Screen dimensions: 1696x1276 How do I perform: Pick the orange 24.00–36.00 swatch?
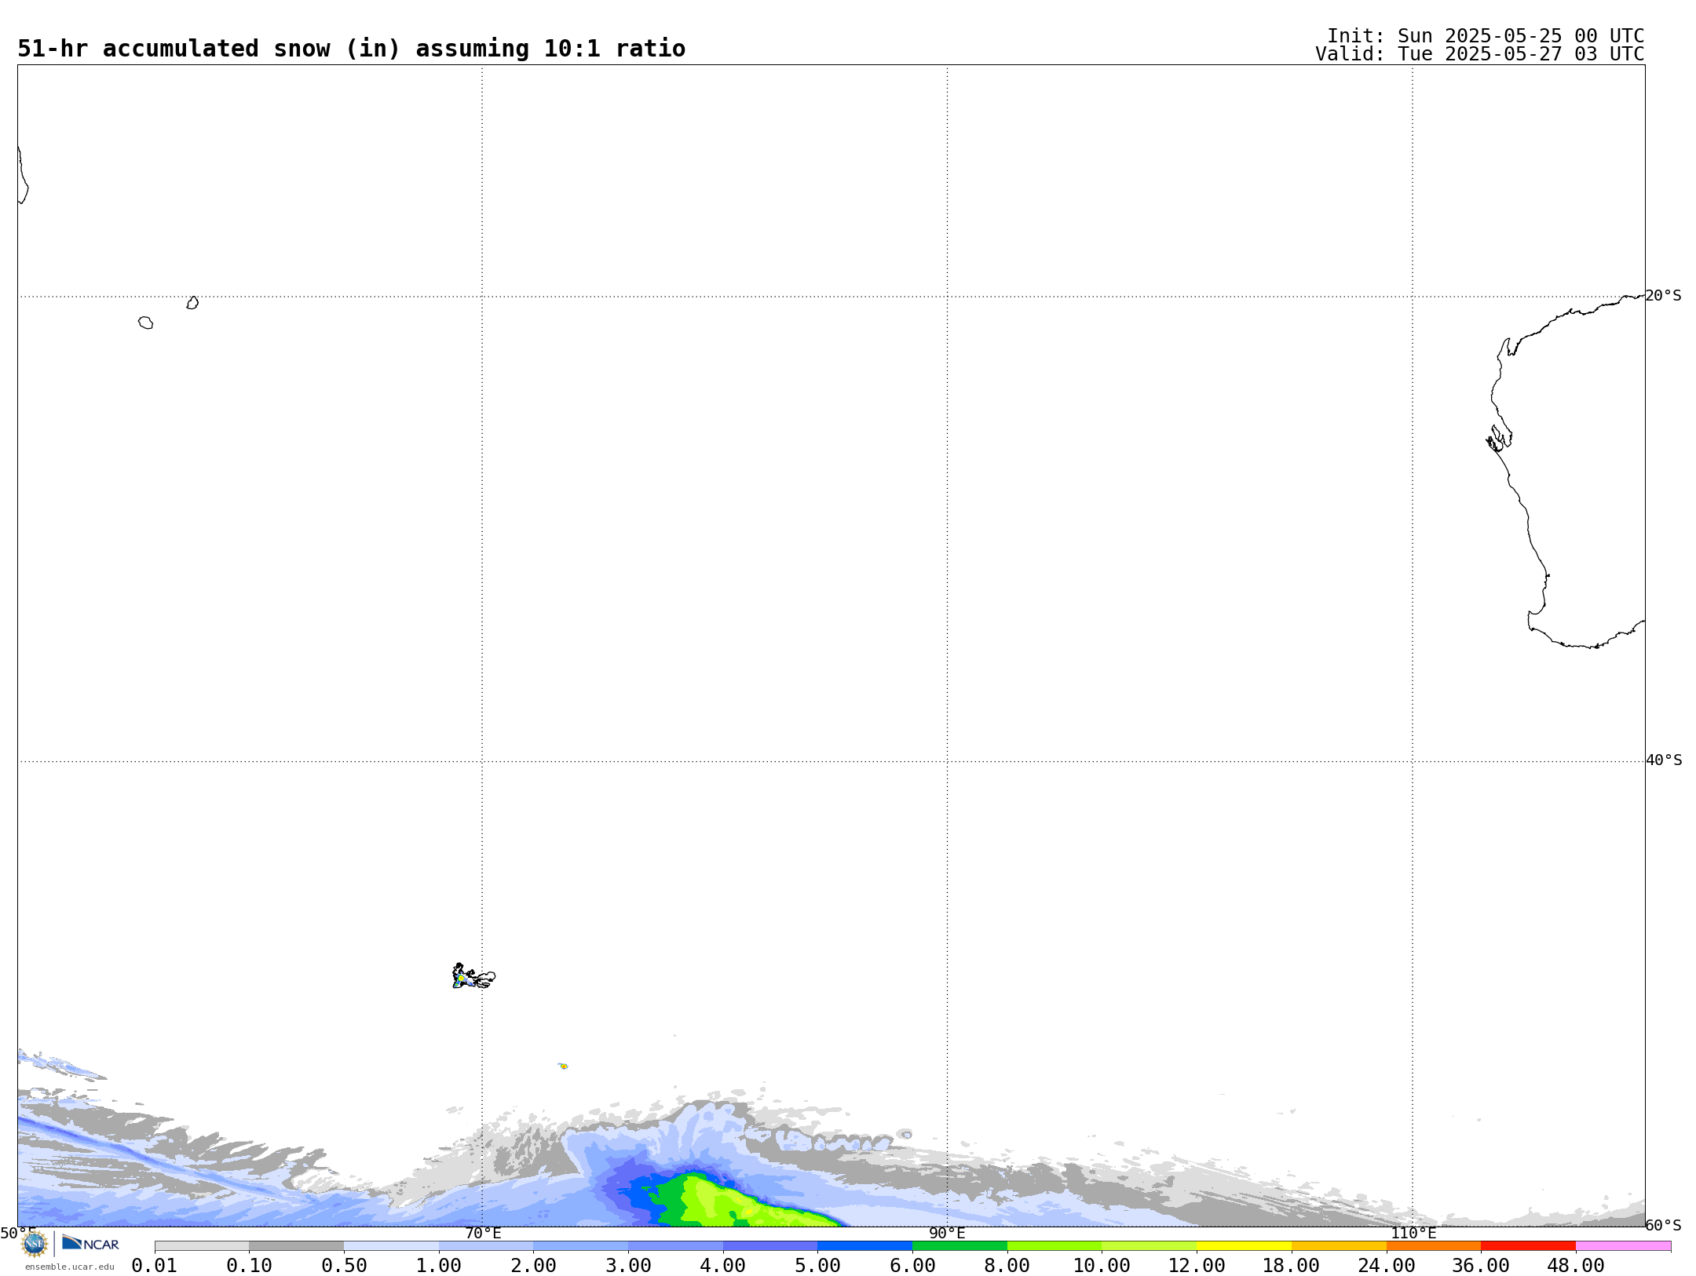pyautogui.click(x=1434, y=1246)
